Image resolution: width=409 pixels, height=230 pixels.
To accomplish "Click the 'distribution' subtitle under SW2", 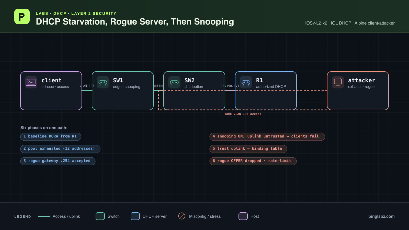I will click(x=194, y=87).
